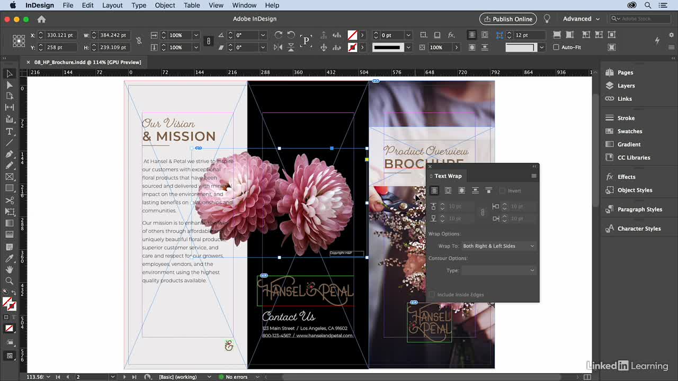This screenshot has height=381, width=678.
Task: Open the effects fx button in control bar
Action: (451, 35)
